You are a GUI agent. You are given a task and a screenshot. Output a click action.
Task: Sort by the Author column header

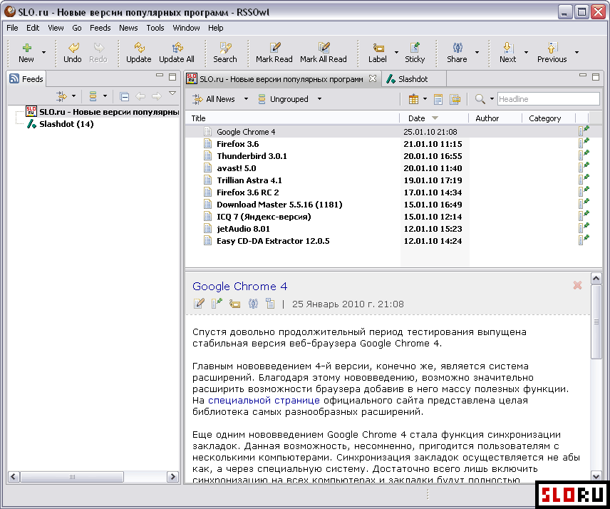495,118
